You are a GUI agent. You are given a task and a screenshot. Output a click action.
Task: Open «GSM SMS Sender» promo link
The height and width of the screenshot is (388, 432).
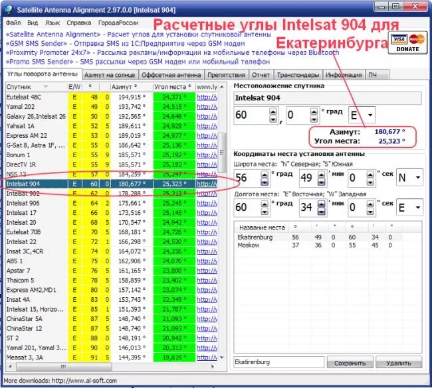pyautogui.click(x=126, y=44)
